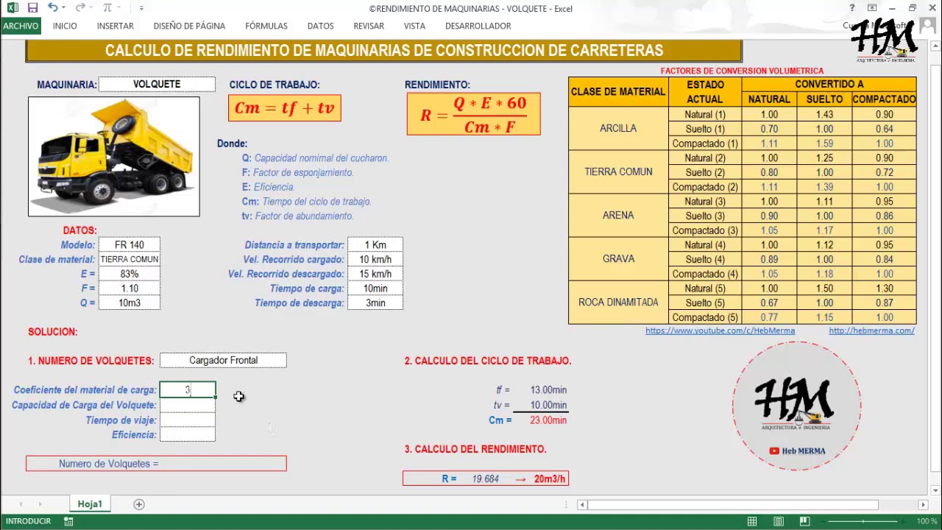Click horizontal scrollbar right arrow

tap(923, 504)
